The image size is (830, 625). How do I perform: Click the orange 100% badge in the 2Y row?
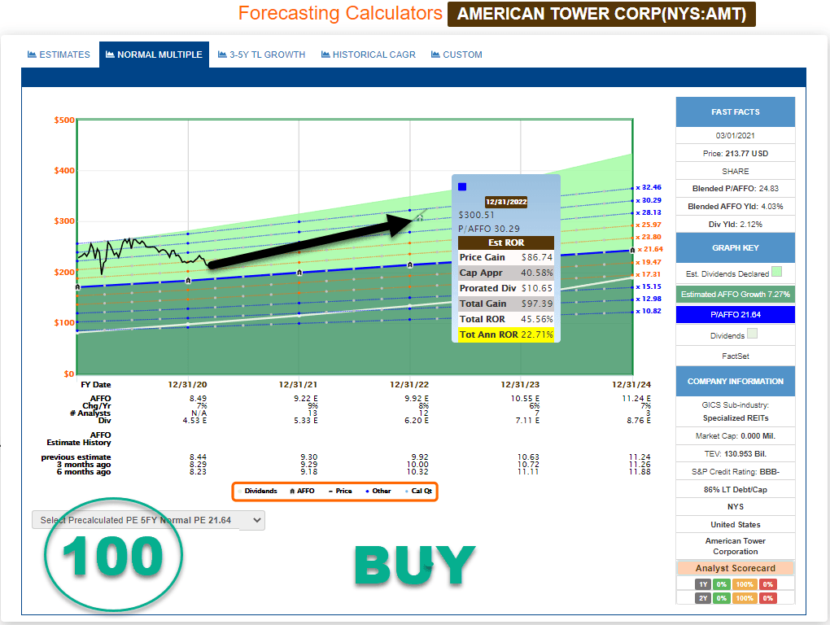coord(745,598)
